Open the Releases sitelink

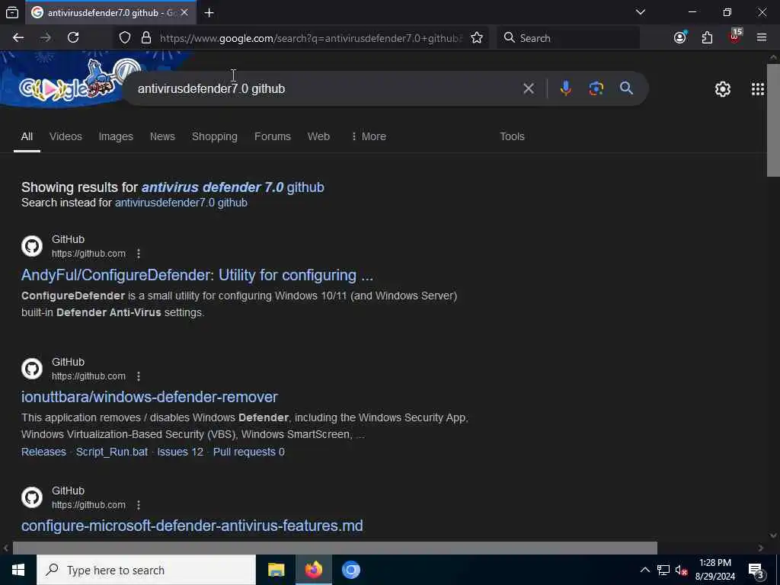43,452
